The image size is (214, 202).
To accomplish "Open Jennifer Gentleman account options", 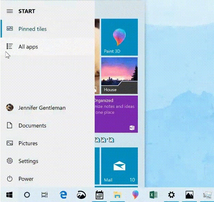I will 48,108.
